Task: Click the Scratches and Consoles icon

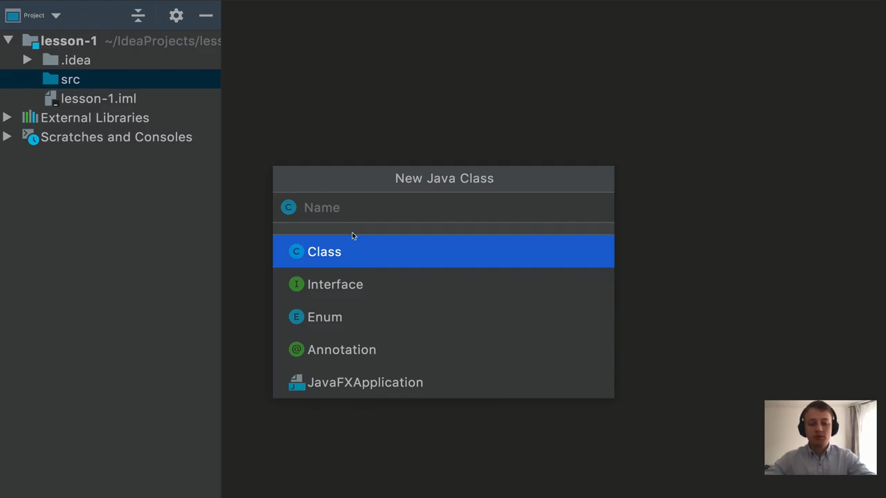Action: click(30, 136)
